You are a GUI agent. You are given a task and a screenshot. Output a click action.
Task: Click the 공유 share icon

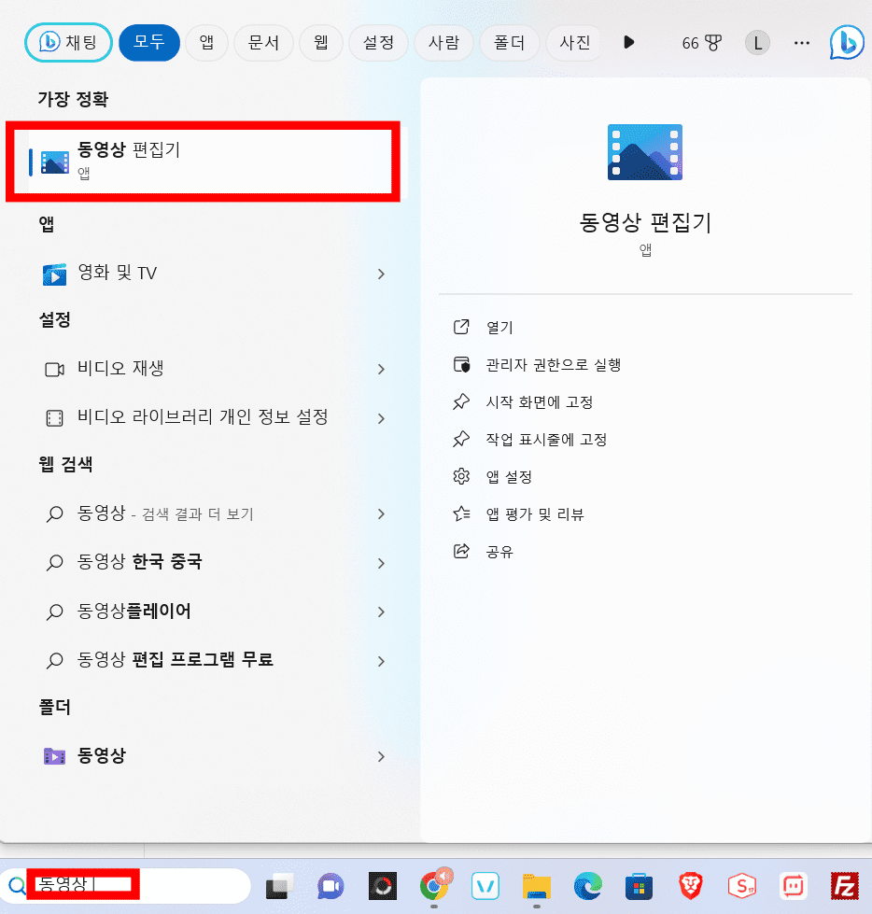(x=461, y=551)
